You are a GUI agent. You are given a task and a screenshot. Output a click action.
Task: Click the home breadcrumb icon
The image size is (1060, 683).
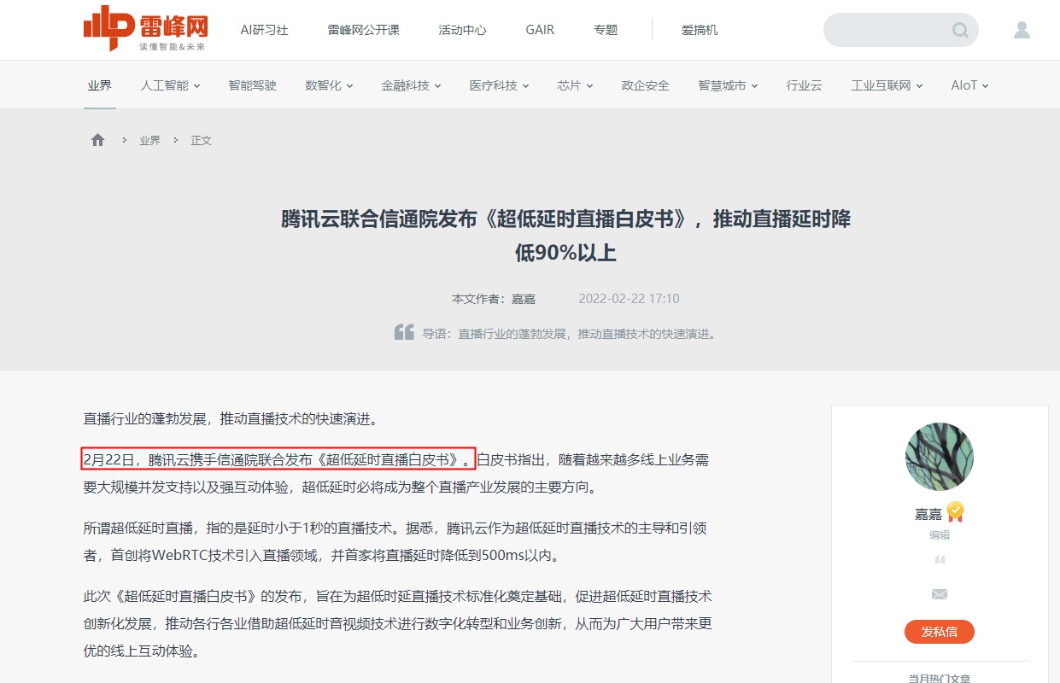tap(97, 140)
